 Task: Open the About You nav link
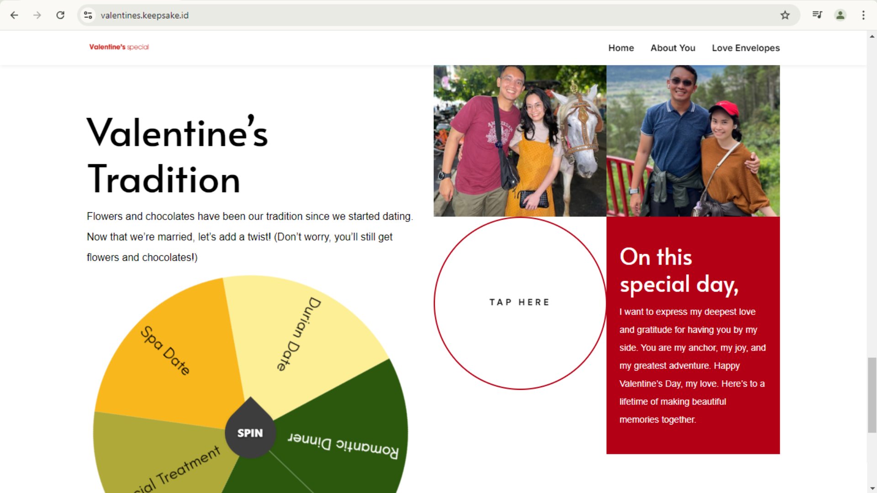pyautogui.click(x=673, y=48)
